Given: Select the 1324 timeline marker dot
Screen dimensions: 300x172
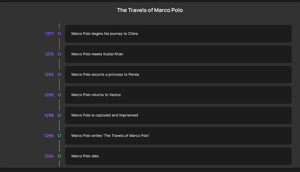Looking at the screenshot, I should (x=59, y=156).
